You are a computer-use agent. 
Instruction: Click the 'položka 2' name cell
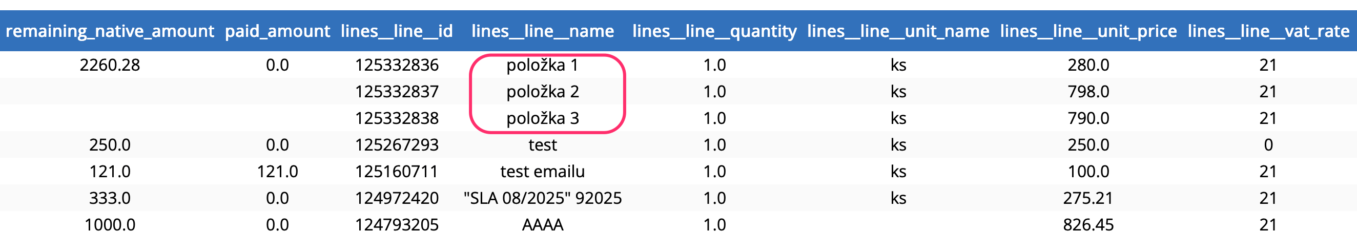tap(543, 92)
